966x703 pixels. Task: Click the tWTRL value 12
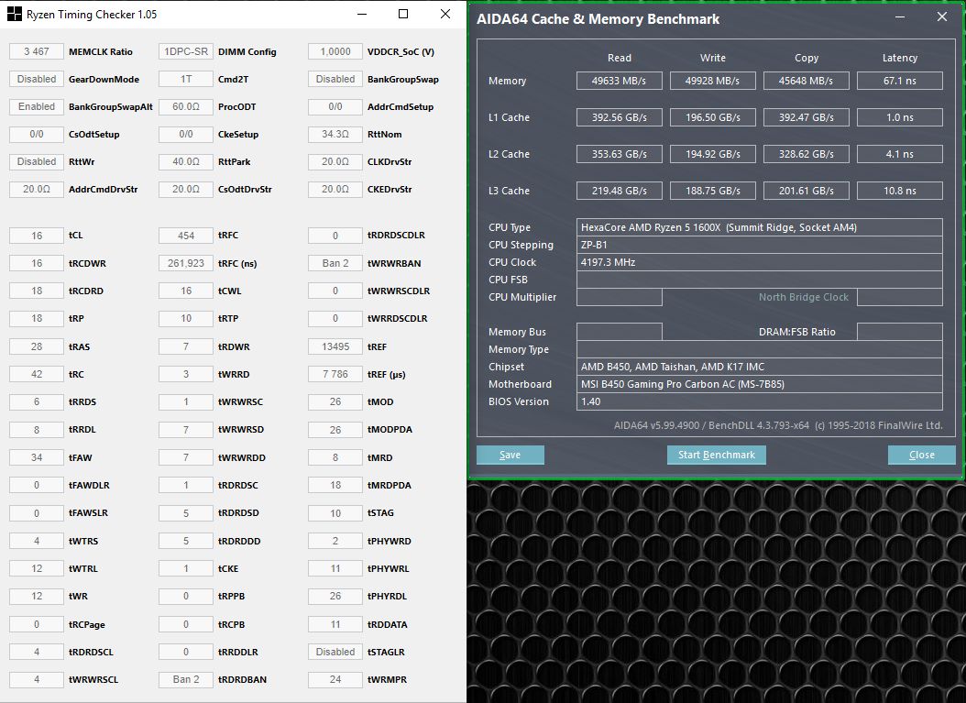tap(37, 568)
